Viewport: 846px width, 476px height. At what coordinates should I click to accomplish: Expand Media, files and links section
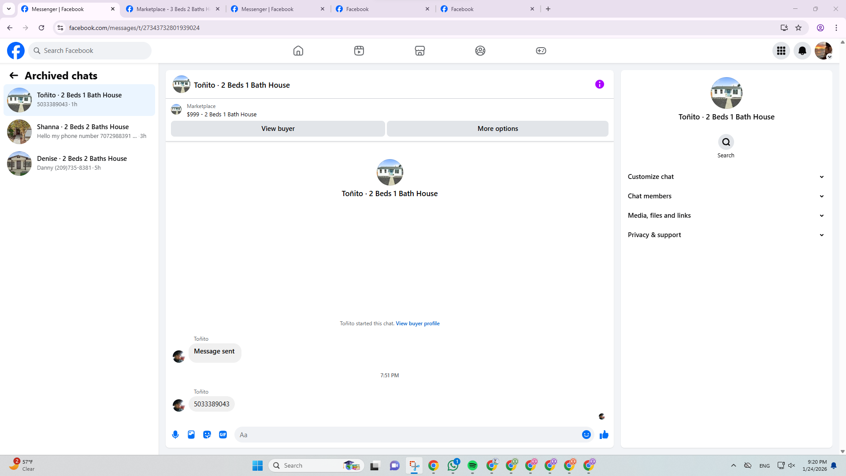click(726, 216)
